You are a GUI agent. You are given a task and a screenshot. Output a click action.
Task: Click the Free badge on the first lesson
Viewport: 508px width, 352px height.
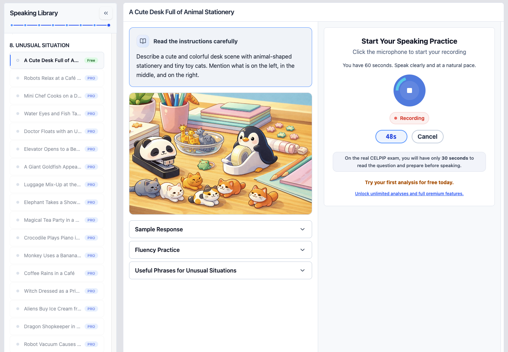click(x=91, y=60)
